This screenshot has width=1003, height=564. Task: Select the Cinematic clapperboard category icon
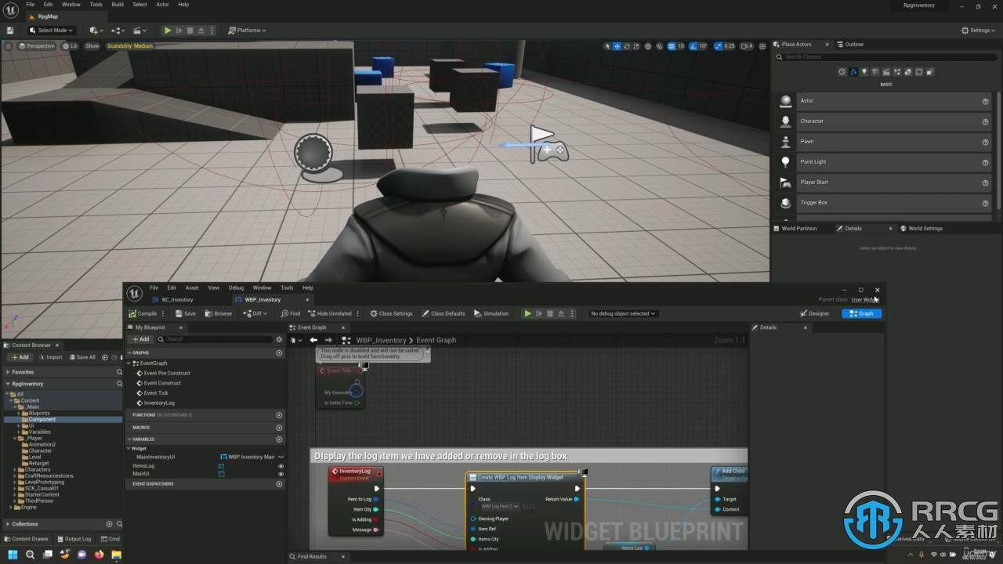pos(886,72)
